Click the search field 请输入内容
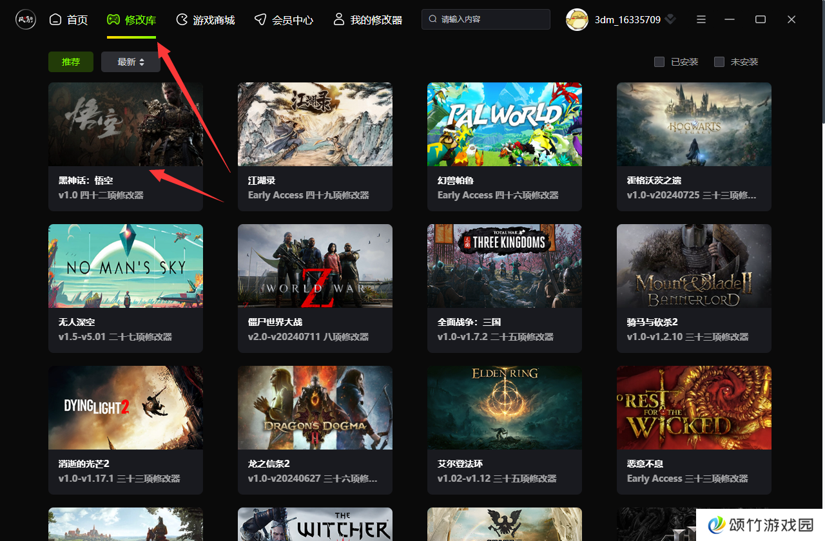Image resolution: width=825 pixels, height=541 pixels. pyautogui.click(x=486, y=19)
